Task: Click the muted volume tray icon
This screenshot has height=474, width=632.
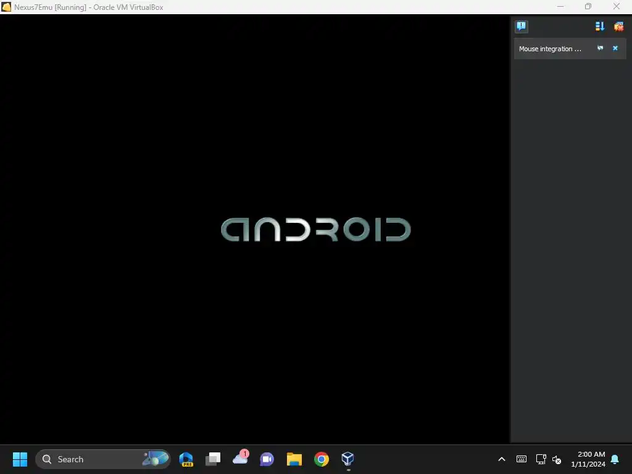Action: click(557, 459)
